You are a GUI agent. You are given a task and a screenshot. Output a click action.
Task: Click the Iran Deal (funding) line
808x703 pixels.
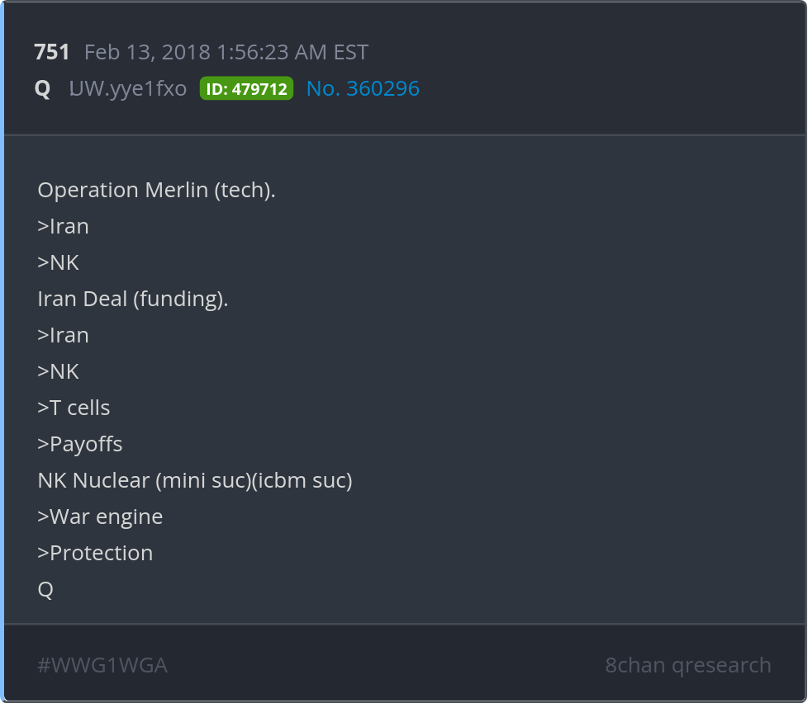click(x=132, y=299)
